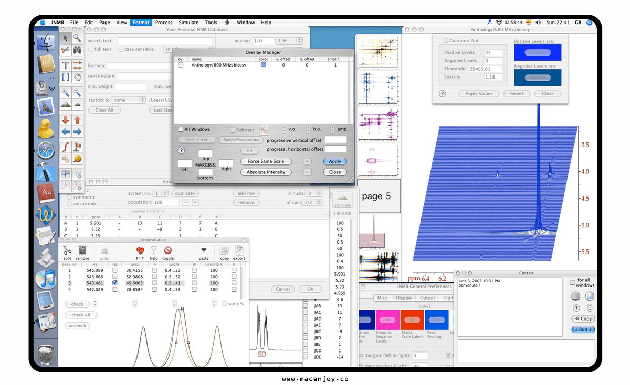Select the anisotropic radio button
The width and height of the screenshot is (630, 385).
point(70,203)
